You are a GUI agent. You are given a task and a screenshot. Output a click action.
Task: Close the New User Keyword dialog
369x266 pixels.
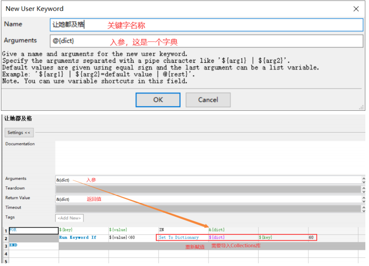(x=356, y=9)
